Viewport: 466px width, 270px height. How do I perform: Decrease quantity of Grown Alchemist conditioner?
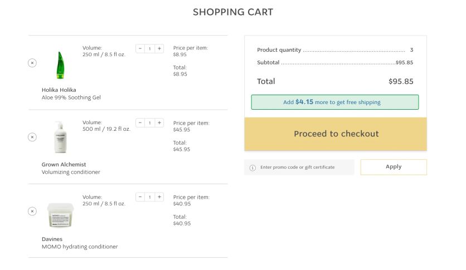[x=140, y=122]
